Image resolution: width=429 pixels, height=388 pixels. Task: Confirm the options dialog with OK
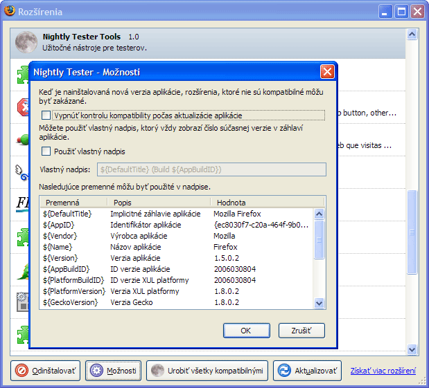[247, 331]
